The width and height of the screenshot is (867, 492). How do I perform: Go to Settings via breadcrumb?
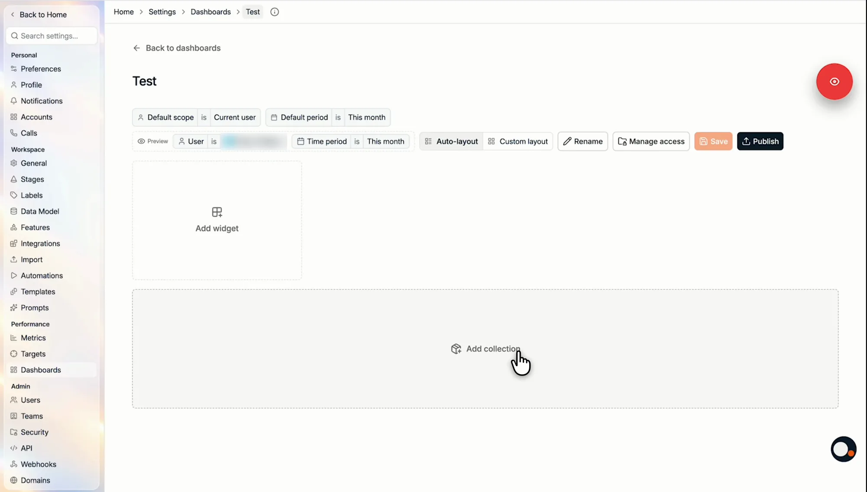point(162,12)
